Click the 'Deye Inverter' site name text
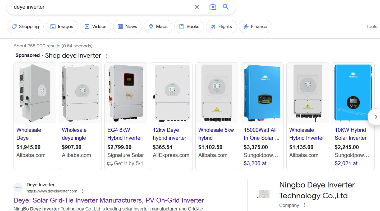Viewport: 380px width, 211px height. click(40, 185)
